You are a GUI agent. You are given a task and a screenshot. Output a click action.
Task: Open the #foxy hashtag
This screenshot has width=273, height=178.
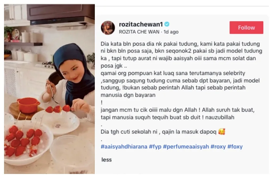(235, 147)
